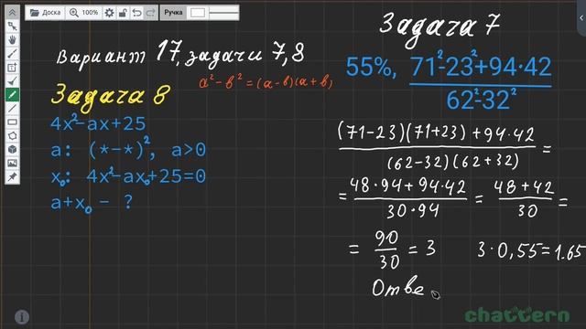The width and height of the screenshot is (586, 329).
Task: Open settings gear in top toolbar
Action: 109,13
